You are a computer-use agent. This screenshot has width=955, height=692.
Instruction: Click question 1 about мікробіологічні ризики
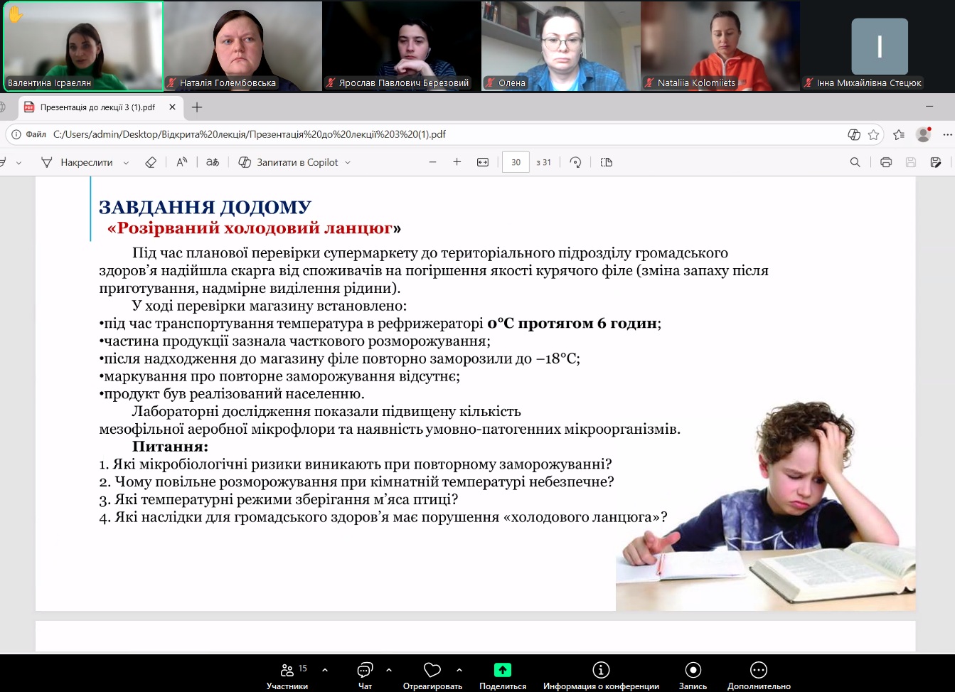point(356,464)
